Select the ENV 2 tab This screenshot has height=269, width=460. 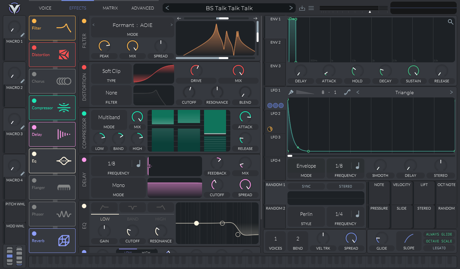click(x=275, y=50)
